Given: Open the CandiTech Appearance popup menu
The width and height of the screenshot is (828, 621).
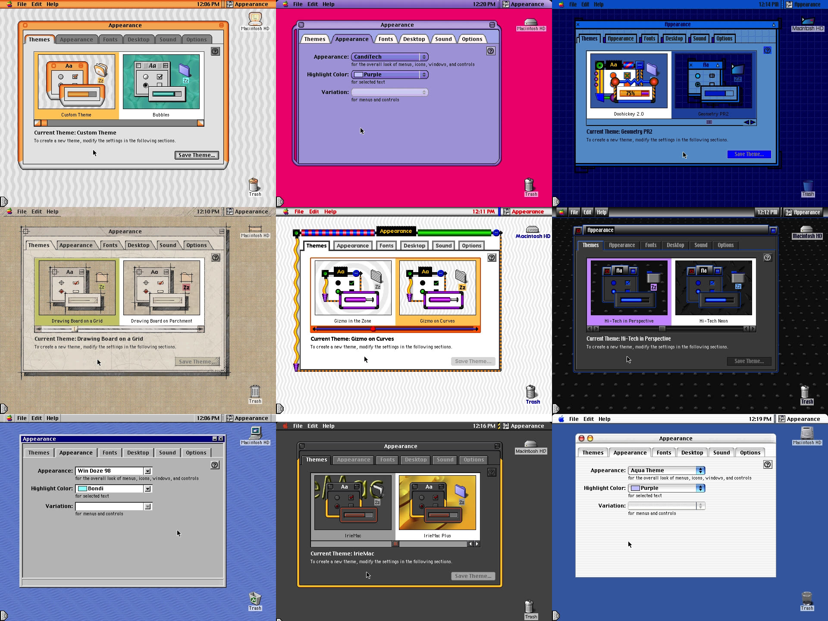Looking at the screenshot, I should pos(389,57).
